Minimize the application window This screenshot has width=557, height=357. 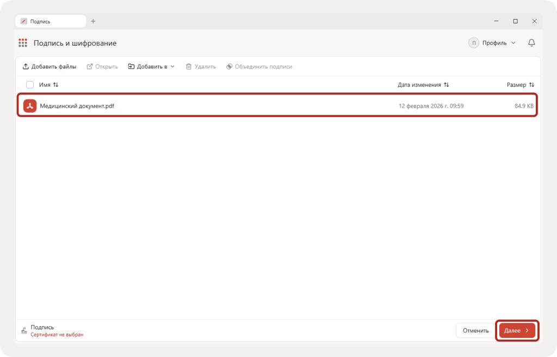(496, 21)
